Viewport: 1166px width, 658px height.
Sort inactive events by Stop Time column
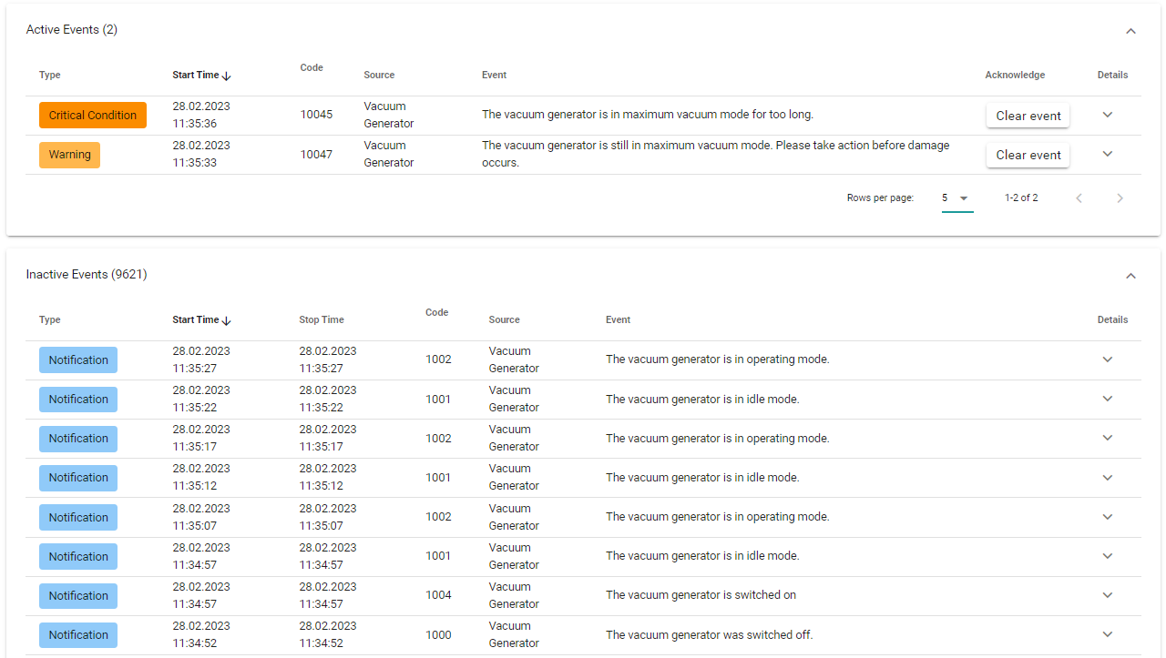[x=322, y=320]
